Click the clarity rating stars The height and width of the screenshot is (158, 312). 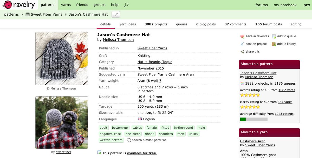(250, 107)
